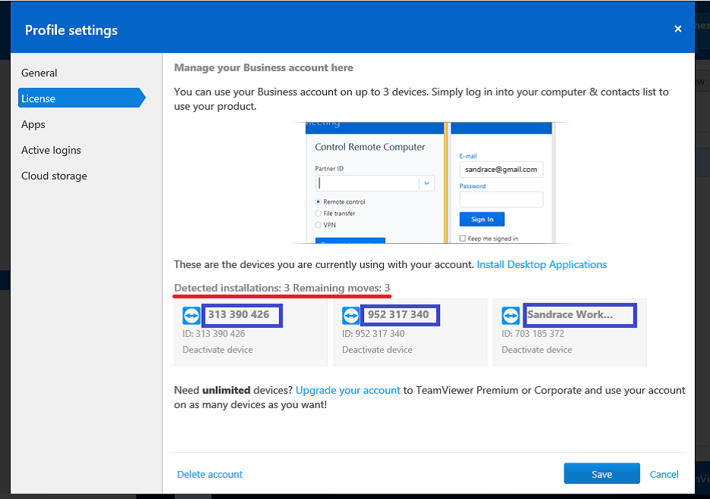
Task: Click the Profile settings dialog title
Action: [71, 30]
